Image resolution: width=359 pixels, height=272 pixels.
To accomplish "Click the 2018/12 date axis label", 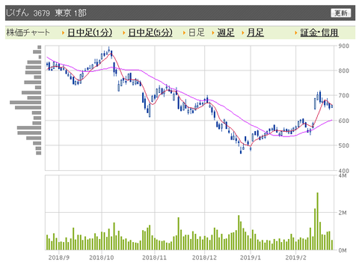I will (204, 258).
